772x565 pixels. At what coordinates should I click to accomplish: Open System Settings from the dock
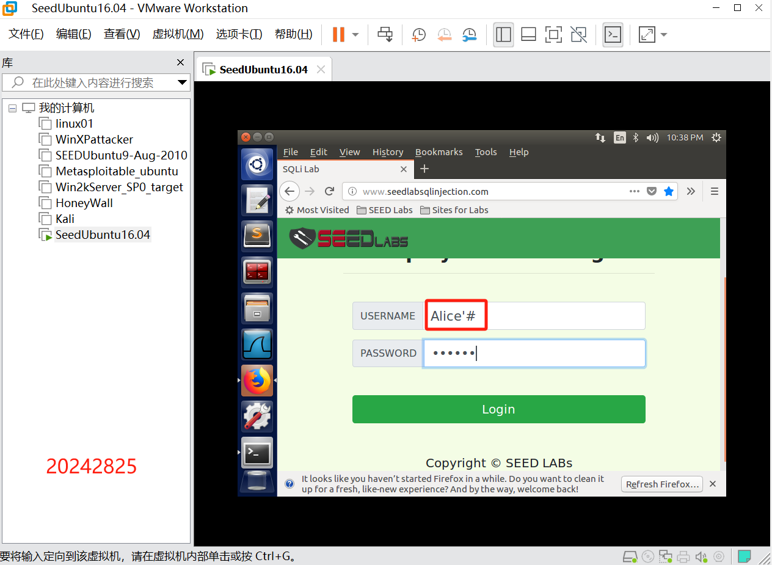257,417
